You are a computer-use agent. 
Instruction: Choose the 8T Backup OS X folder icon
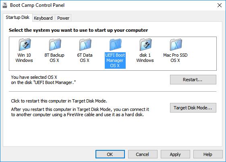(x=55, y=45)
